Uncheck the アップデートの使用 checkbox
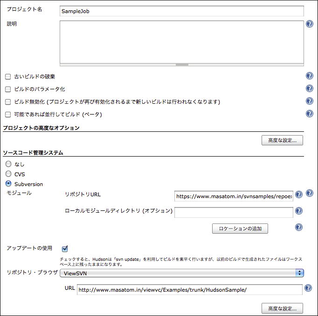Screen dimensions: 318x316 [x=65, y=248]
